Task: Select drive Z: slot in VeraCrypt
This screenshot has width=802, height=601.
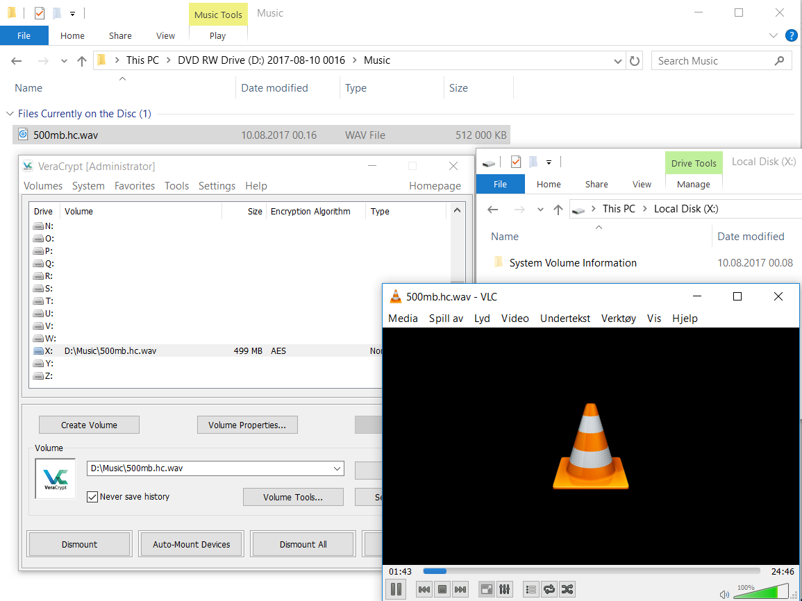Action: (43, 376)
